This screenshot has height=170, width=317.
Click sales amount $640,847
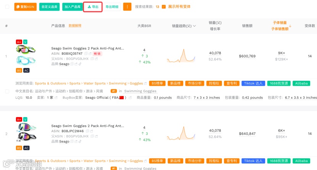point(247,134)
